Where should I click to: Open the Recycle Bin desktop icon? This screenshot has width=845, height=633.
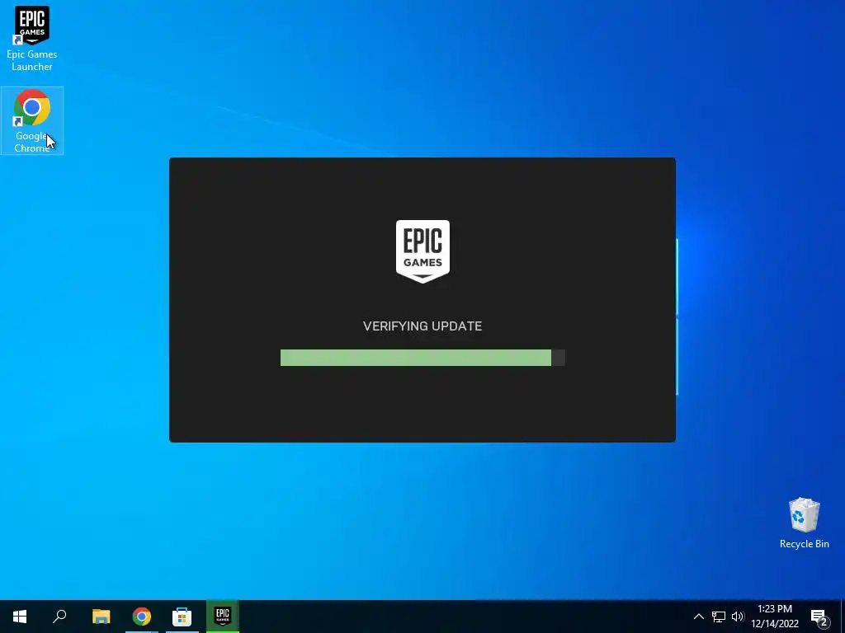click(x=804, y=523)
